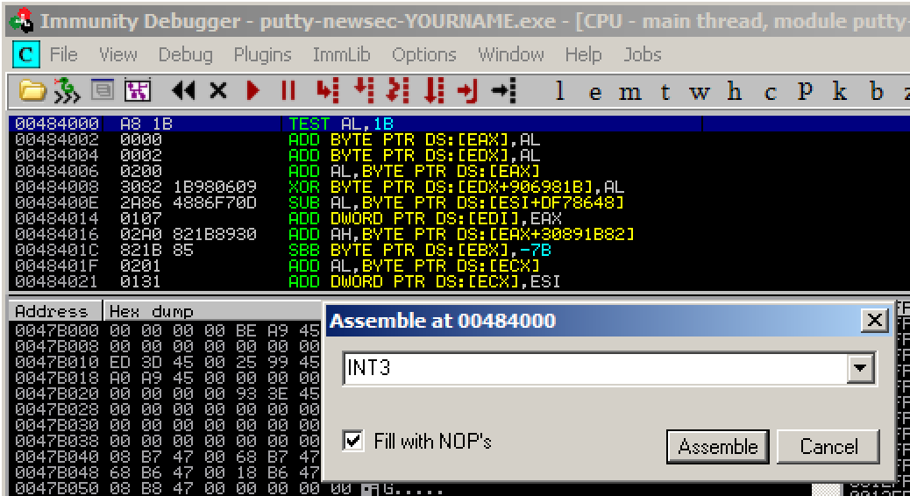Close the Assemble at 00484000 dialog
The image size is (910, 496).
click(875, 320)
